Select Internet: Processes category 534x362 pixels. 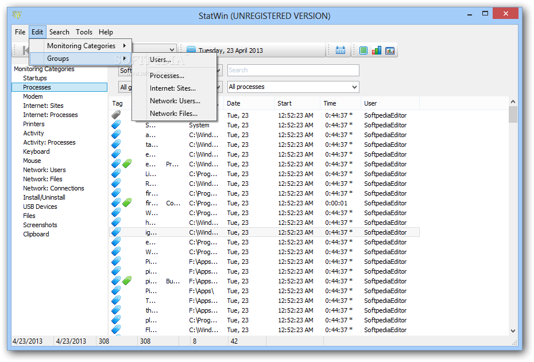coord(51,115)
